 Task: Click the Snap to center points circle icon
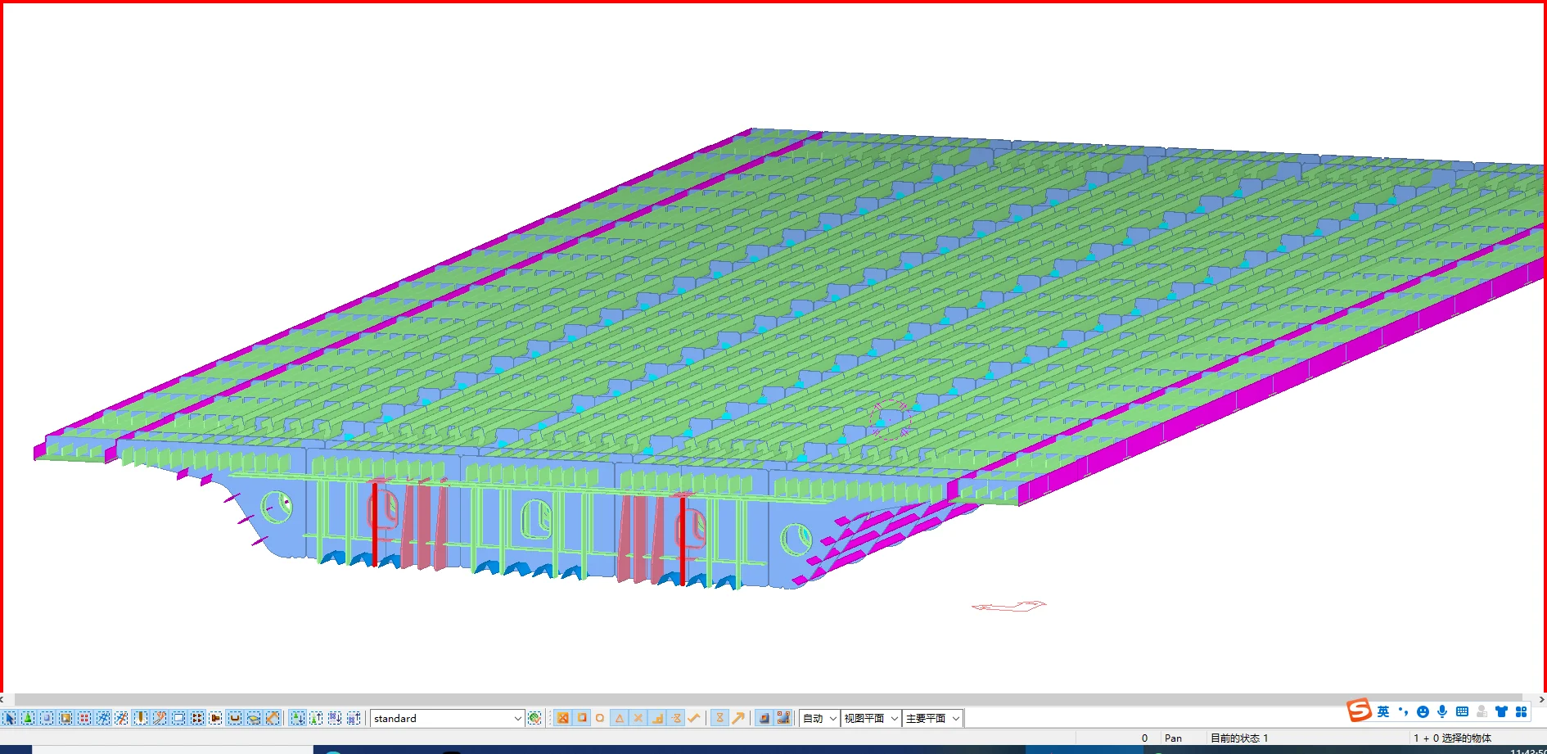click(x=600, y=718)
